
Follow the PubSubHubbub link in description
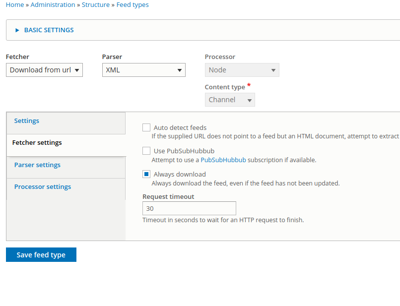[223, 160]
